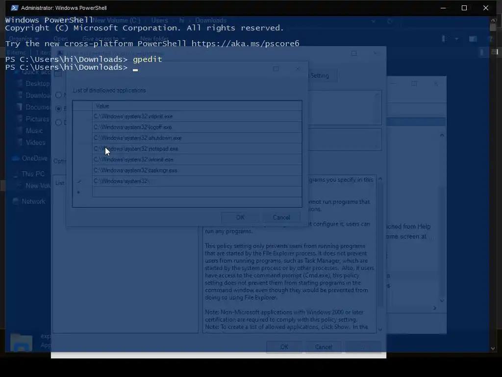Click the empty new row in disallowed list
502x377 pixels.
pyautogui.click(x=197, y=192)
